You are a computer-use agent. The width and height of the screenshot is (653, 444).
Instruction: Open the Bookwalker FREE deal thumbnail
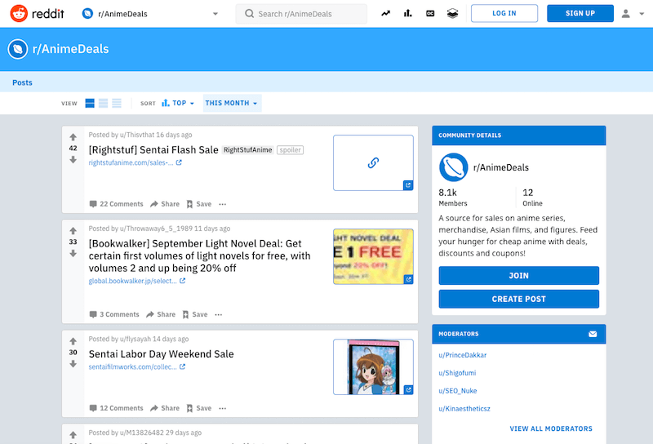[373, 256]
